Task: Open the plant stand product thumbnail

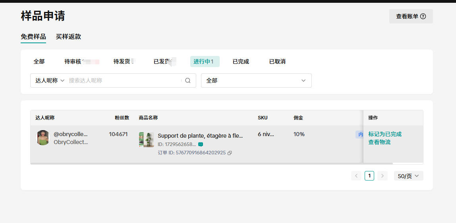Action: coord(147,140)
